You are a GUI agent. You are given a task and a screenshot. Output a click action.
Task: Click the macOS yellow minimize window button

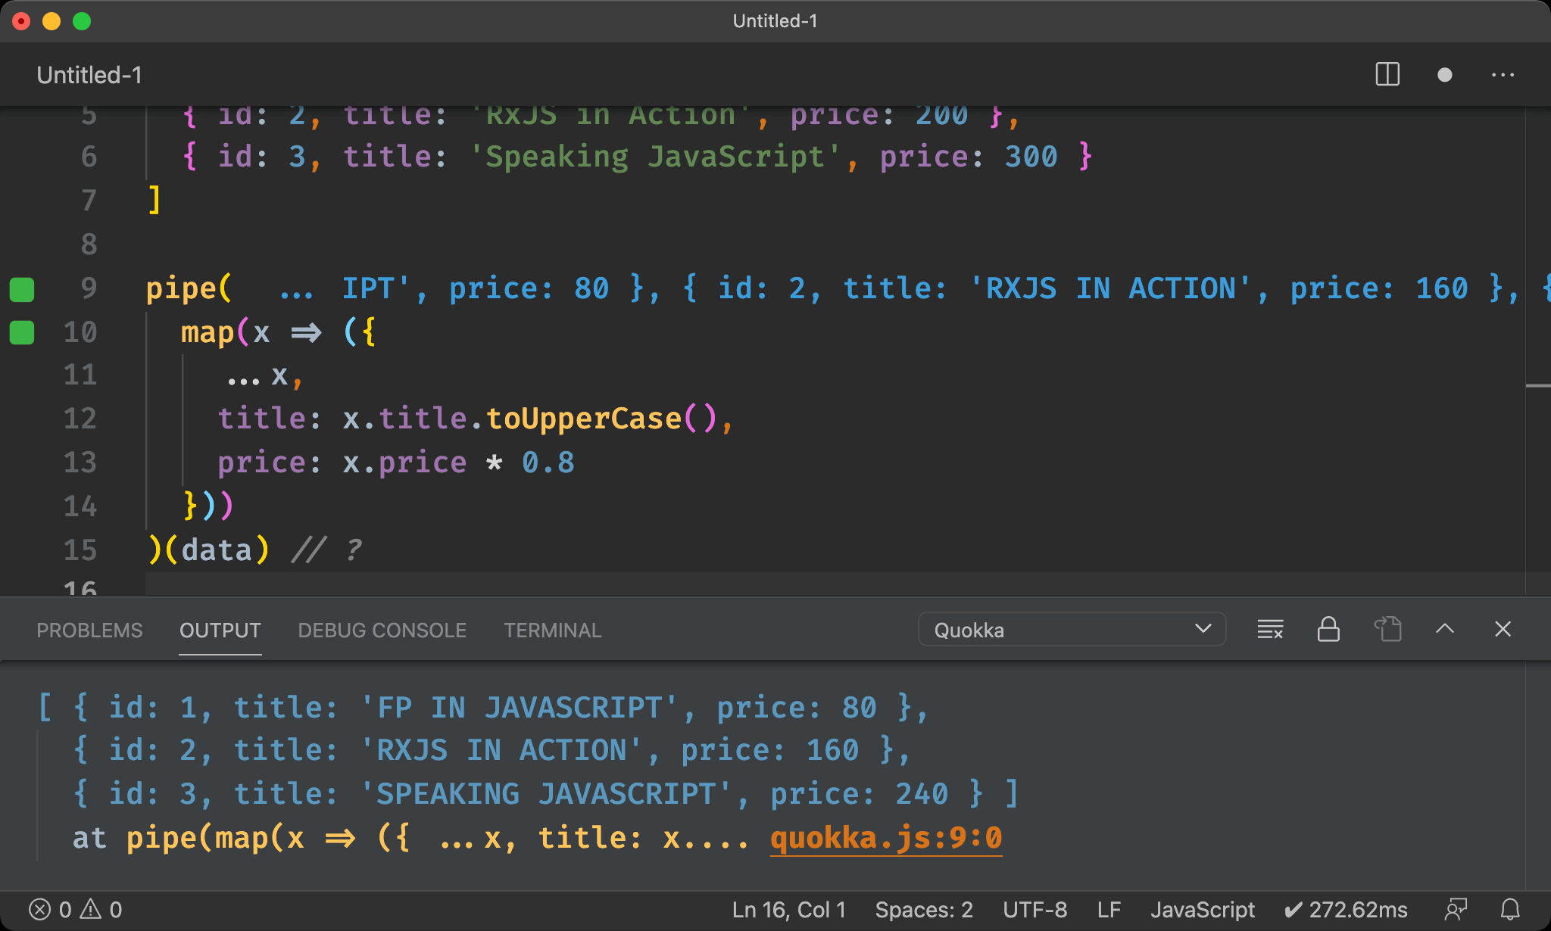point(51,21)
